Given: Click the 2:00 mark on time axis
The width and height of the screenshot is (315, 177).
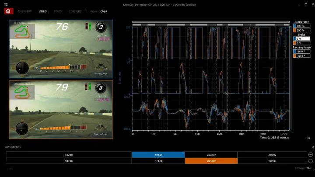Looking at the screenshot, I should pos(263,134).
